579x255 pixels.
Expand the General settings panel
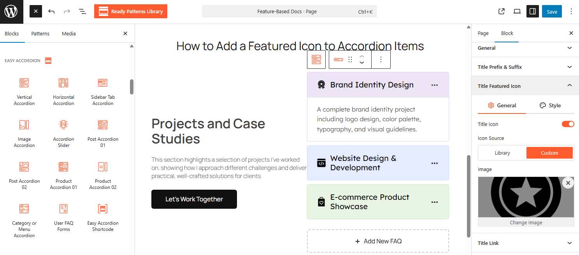click(525, 48)
